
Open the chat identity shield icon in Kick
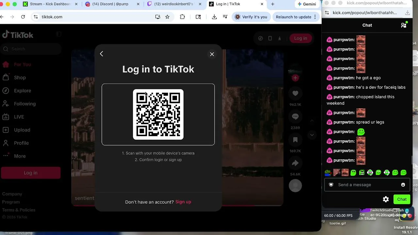(x=331, y=185)
